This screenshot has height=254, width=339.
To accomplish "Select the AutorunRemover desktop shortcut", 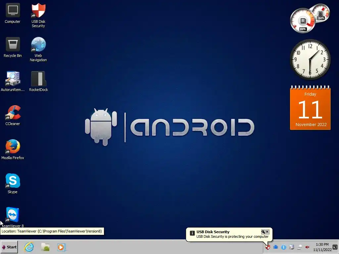I will click(13, 81).
